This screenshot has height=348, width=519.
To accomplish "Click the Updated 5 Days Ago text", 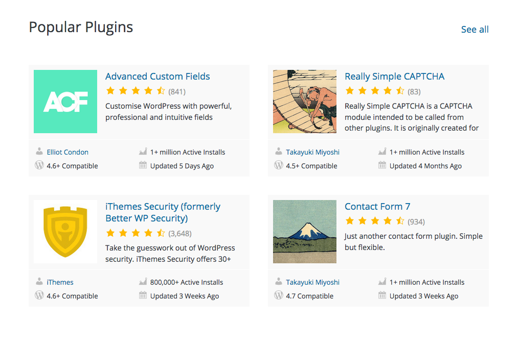I will coord(182,166).
